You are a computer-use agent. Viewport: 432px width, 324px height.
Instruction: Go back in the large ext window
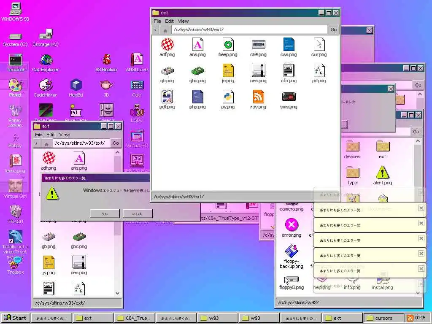(155, 30)
